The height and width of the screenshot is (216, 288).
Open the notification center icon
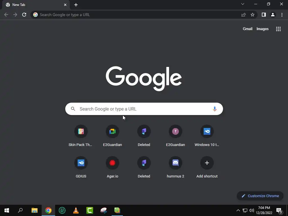(279, 211)
